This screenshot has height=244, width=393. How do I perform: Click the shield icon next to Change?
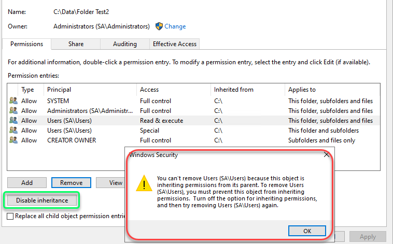159,26
